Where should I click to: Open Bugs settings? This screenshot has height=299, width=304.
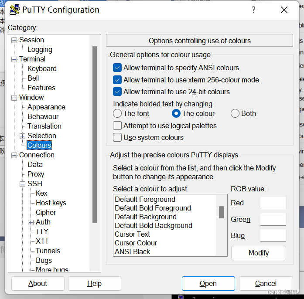[x=44, y=260]
